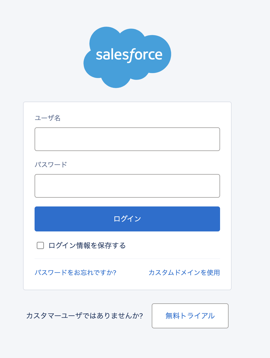Start a free trial via 無料トライアル
The width and height of the screenshot is (270, 358).
coord(190,316)
